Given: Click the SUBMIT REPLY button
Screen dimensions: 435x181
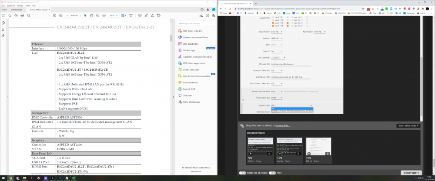Looking at the screenshot, I should coord(411,173).
